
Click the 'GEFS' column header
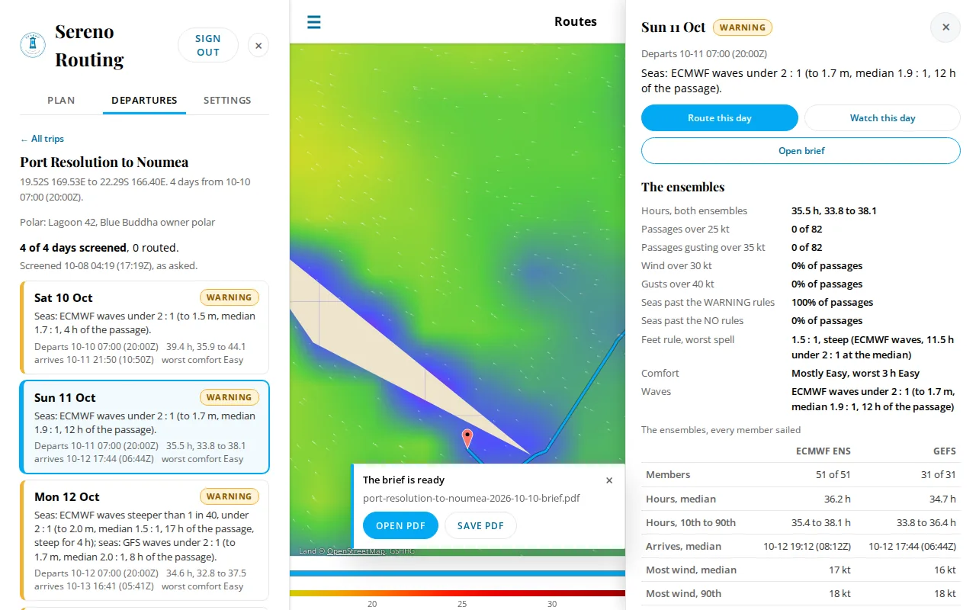click(x=945, y=451)
